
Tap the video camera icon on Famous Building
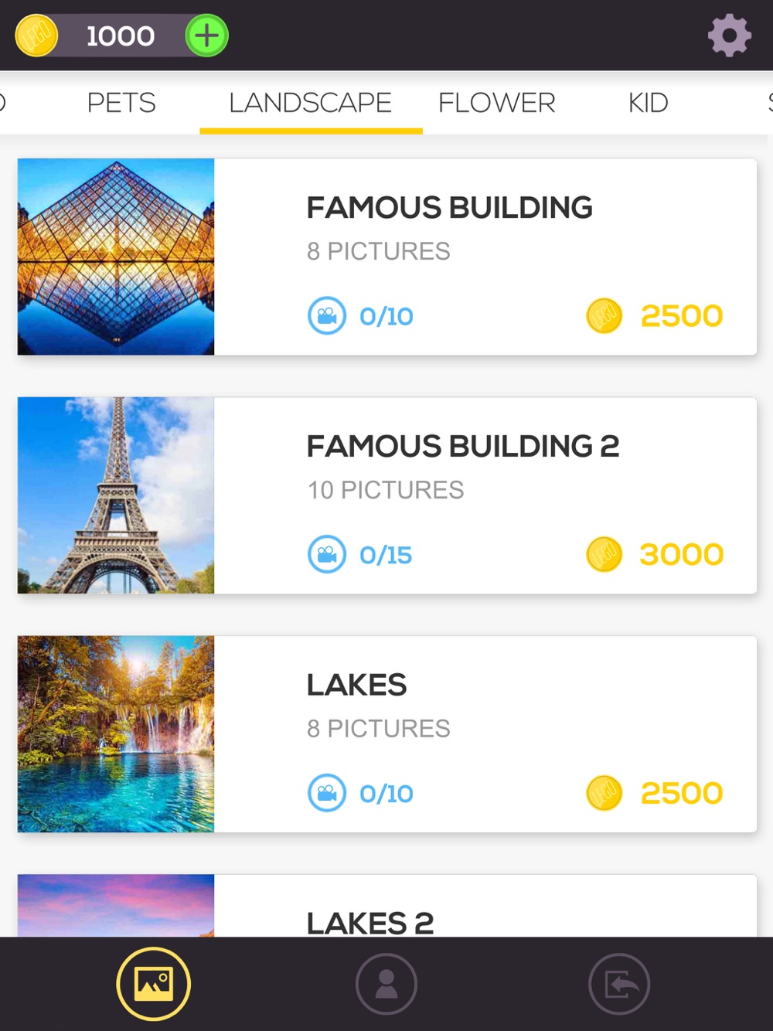click(x=327, y=316)
